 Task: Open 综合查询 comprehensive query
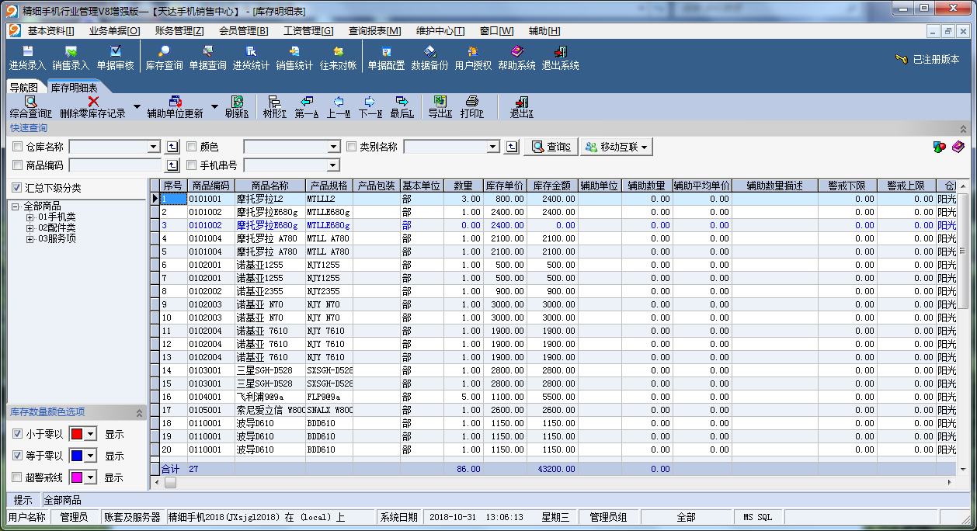point(31,107)
